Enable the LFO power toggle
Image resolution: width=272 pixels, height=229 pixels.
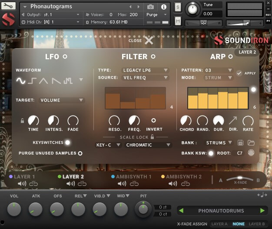coord(65,56)
